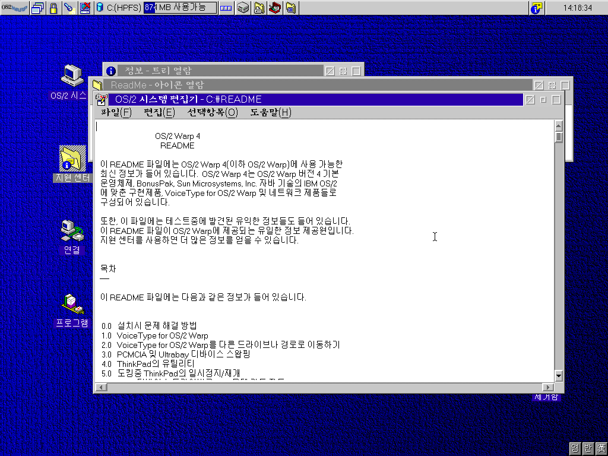Click the '2.0 VoiceType' 이동하기 line
Screen dimensions: 608x456
click(221, 345)
